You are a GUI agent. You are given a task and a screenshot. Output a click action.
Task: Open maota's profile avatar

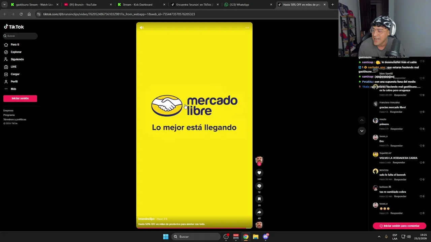(375, 120)
